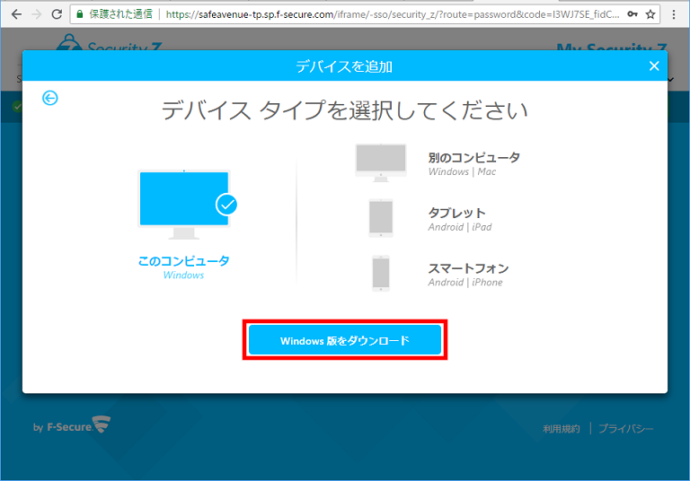Choose the 別のコンピュータ option text

[473, 158]
